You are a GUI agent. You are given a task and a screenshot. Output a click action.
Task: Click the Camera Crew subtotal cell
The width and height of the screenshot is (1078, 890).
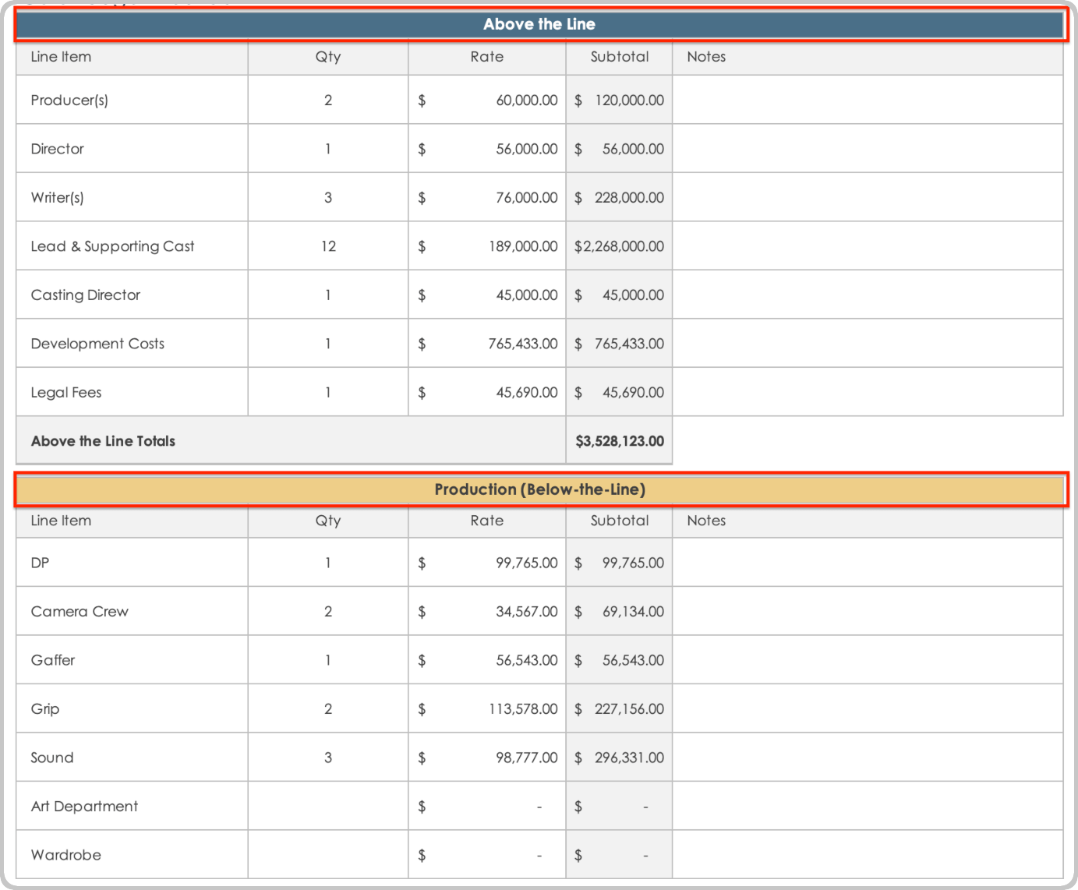[619, 612]
